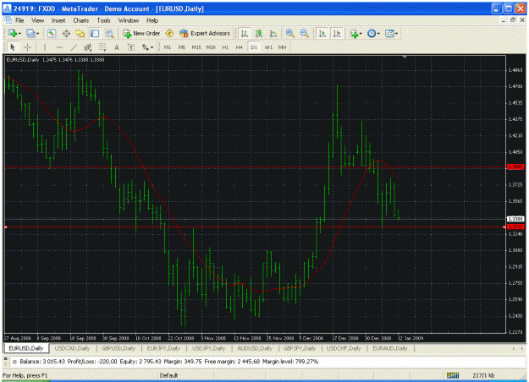This screenshot has height=382, width=529.
Task: Select the Trendline drawing tool
Action: point(74,47)
